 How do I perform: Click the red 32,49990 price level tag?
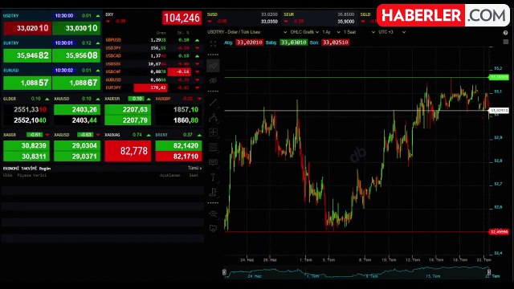click(499, 232)
